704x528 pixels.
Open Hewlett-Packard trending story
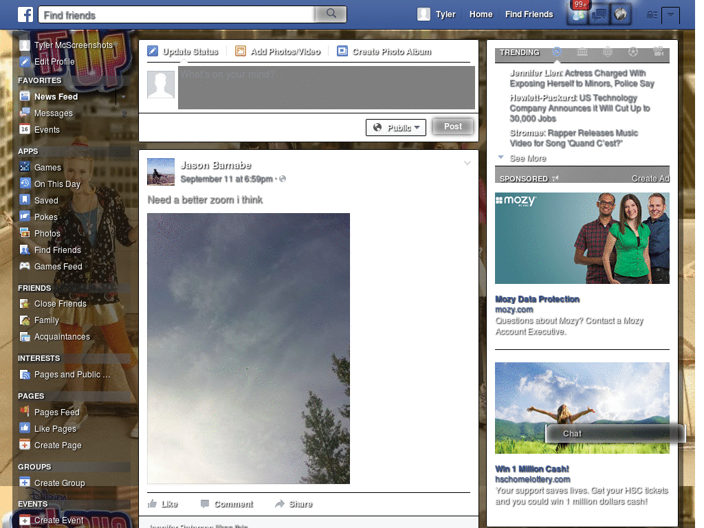coord(580,108)
